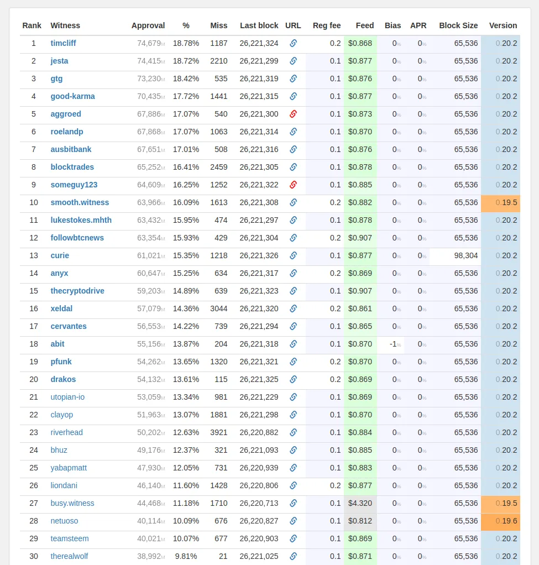The height and width of the screenshot is (565, 539).
Task: Open the bhuz witness profile
Action: (x=59, y=450)
